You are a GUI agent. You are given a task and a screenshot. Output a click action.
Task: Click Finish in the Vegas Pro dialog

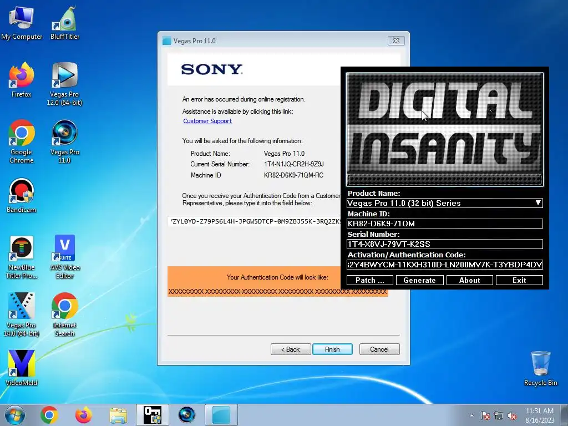tap(332, 349)
